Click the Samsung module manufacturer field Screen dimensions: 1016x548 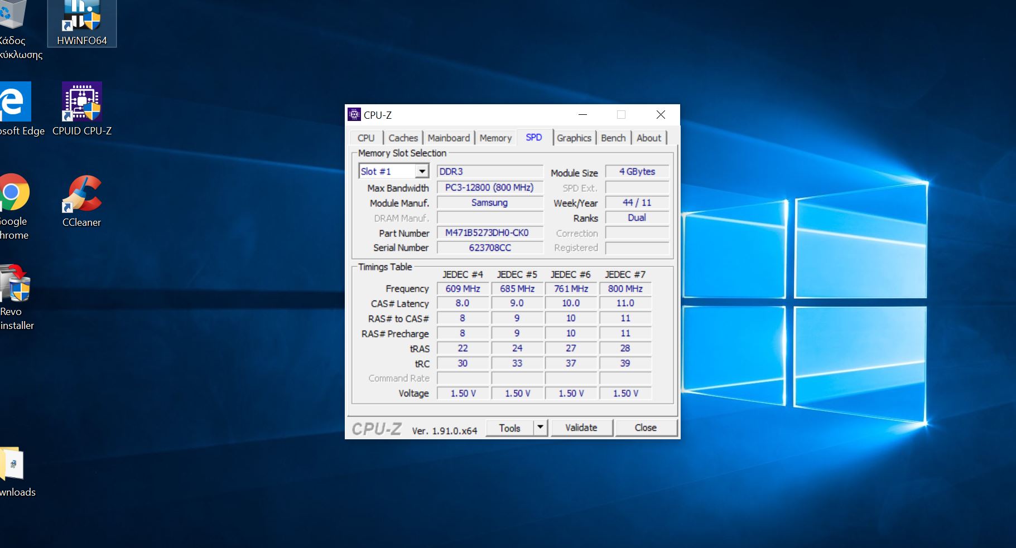[x=489, y=203]
